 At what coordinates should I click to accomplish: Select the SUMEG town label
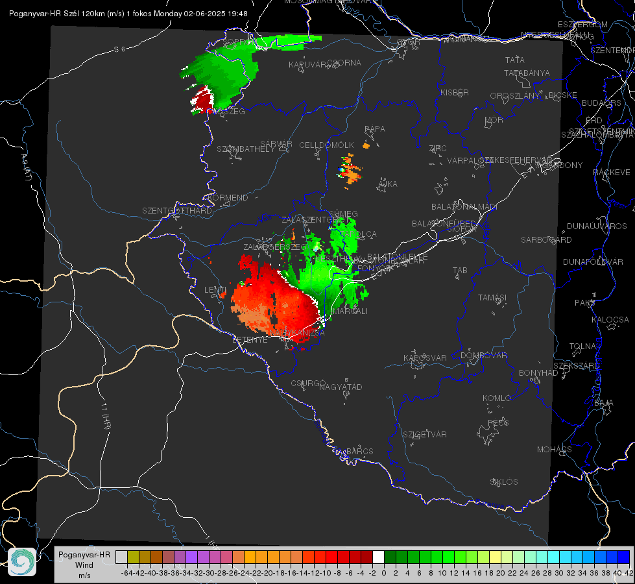click(x=343, y=214)
